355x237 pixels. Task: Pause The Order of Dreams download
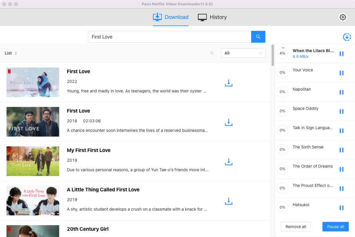(x=341, y=169)
